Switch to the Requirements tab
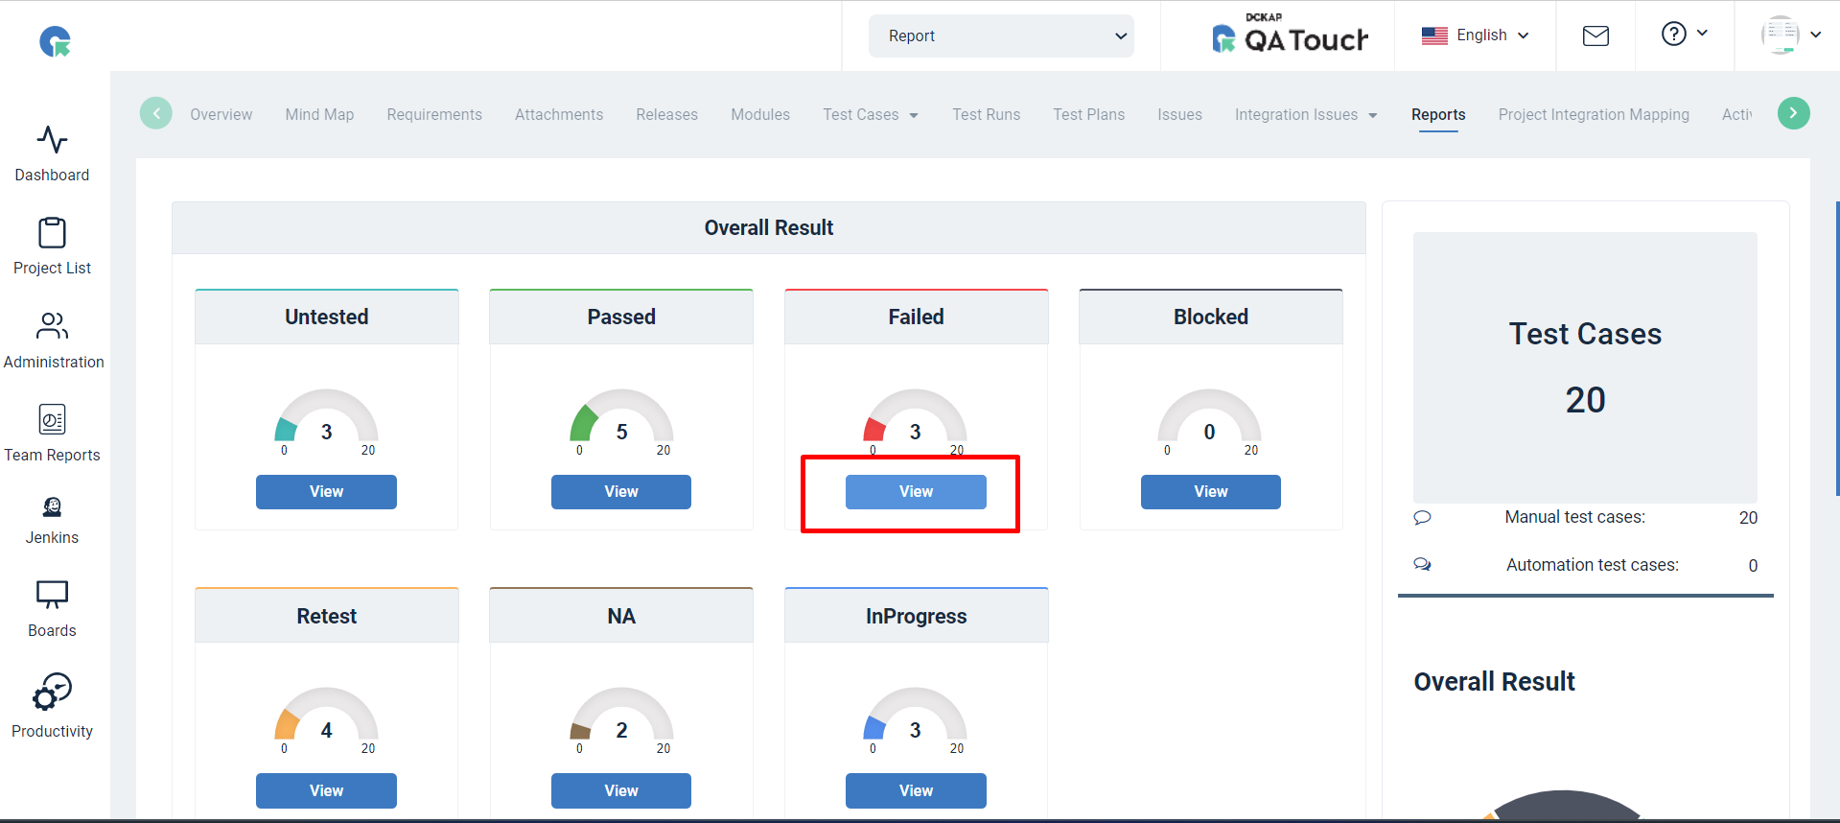The width and height of the screenshot is (1840, 823). [x=434, y=115]
